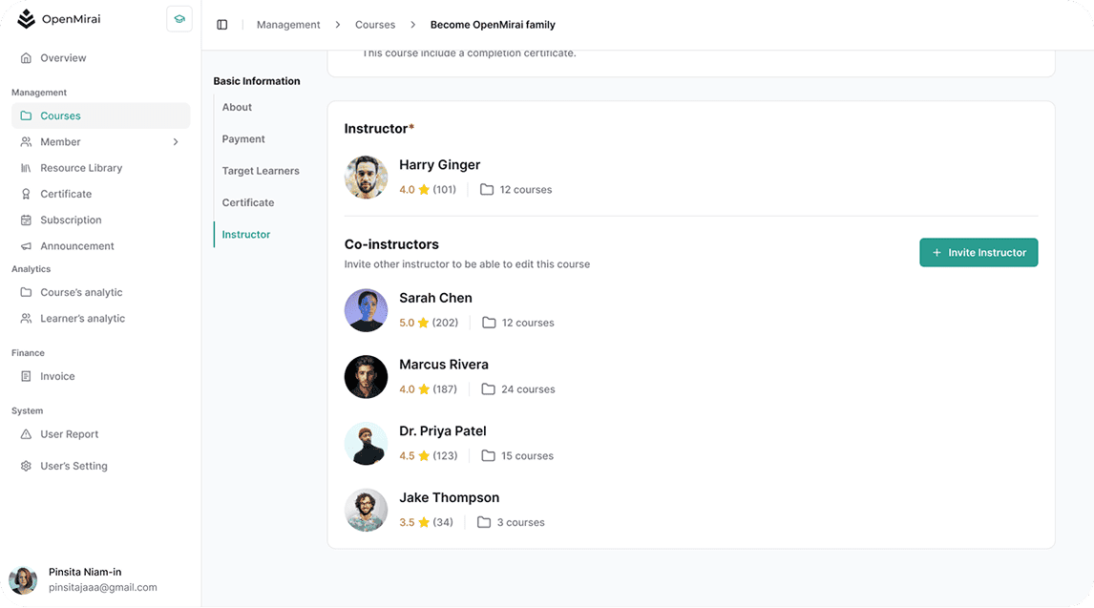Click the Courses breadcrumb link

pyautogui.click(x=375, y=25)
